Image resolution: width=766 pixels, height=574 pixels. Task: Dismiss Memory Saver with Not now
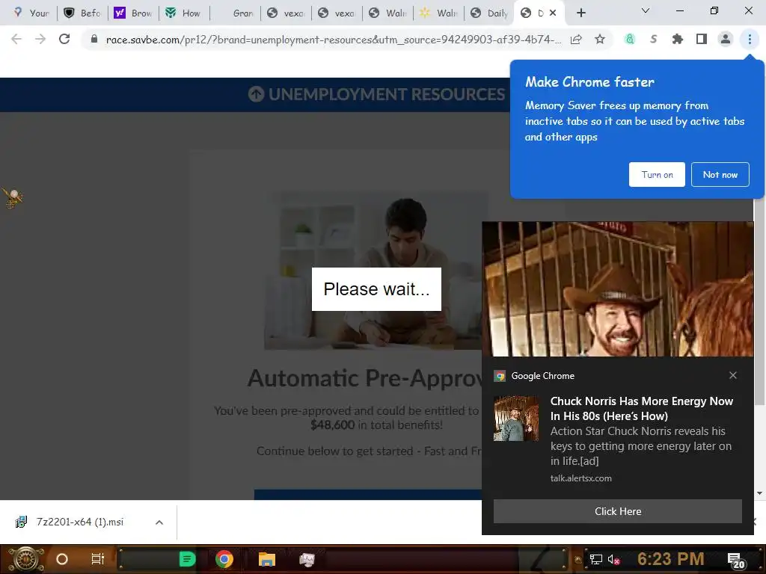(720, 174)
